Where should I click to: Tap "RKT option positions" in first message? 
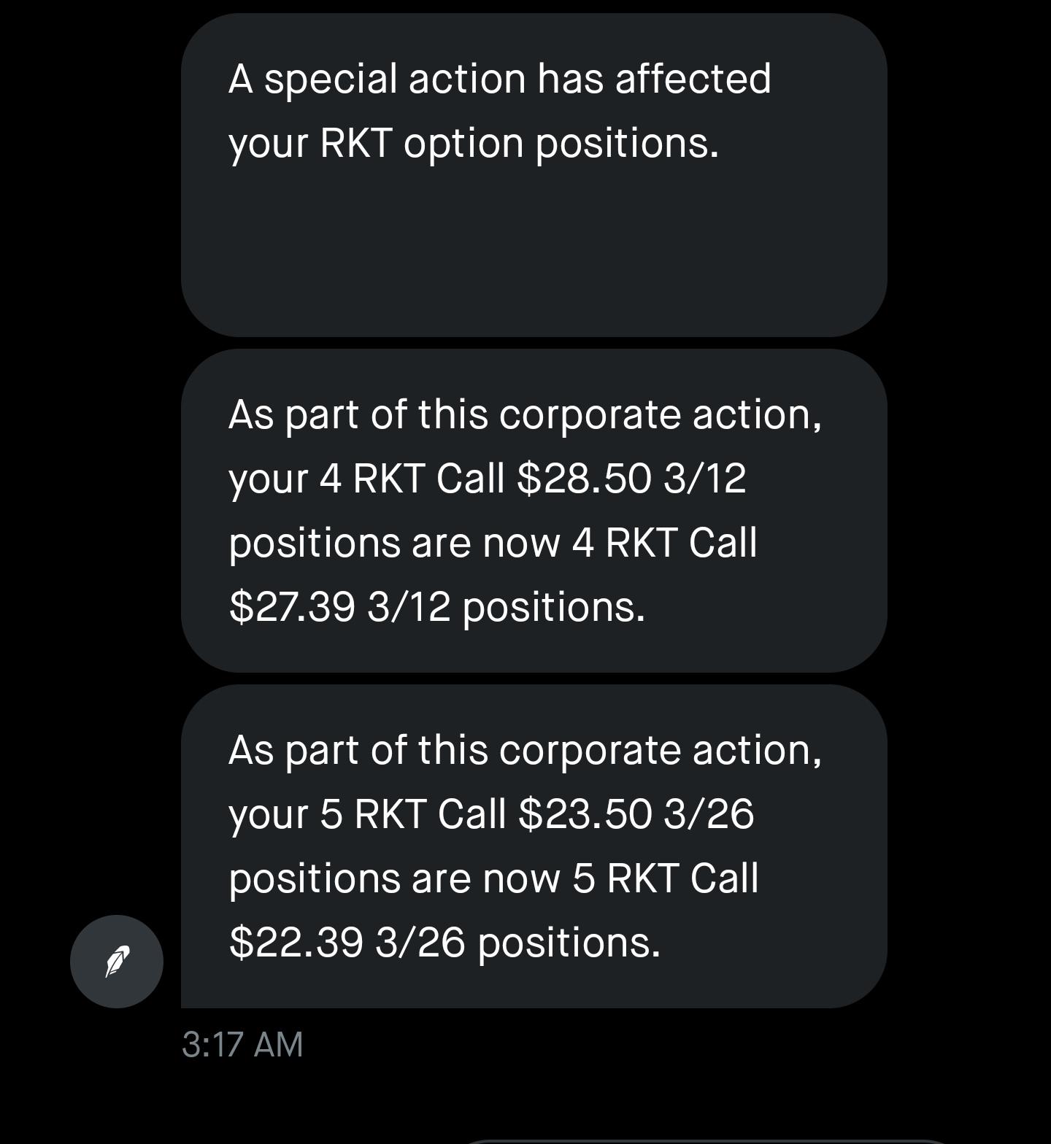point(518,143)
